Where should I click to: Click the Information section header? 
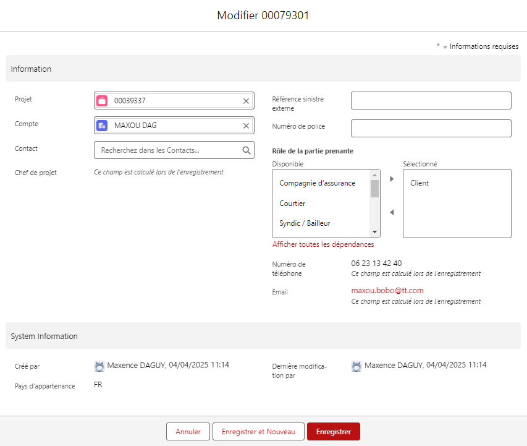click(x=263, y=69)
